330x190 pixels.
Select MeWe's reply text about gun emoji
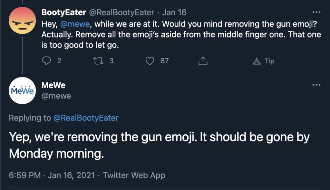click(x=159, y=145)
